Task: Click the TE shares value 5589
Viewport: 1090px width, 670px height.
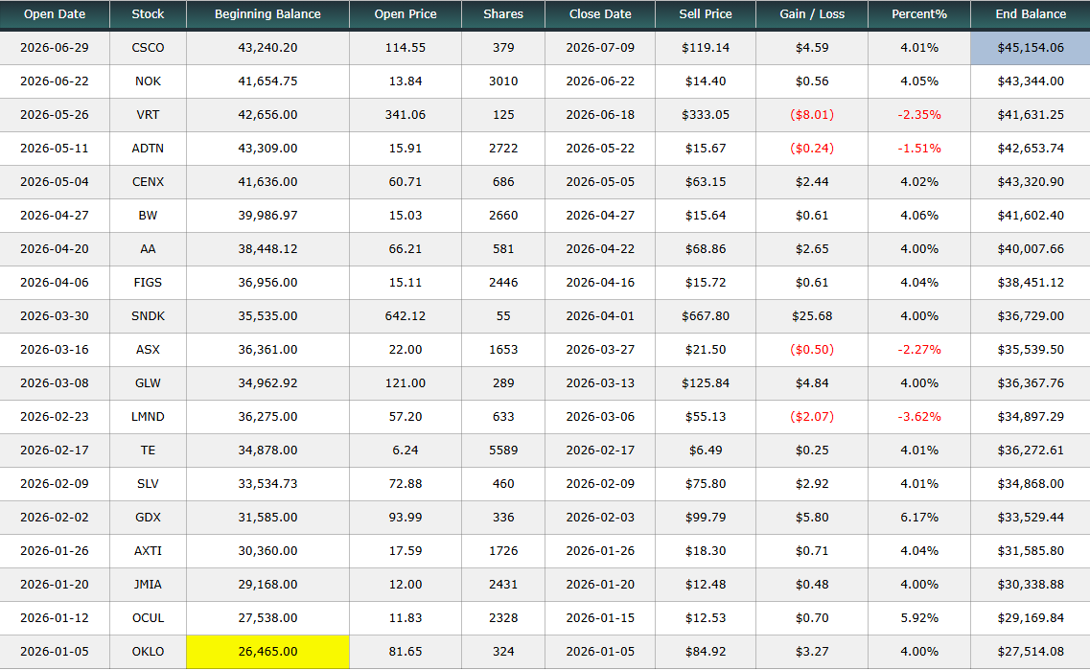Action: [x=503, y=451]
